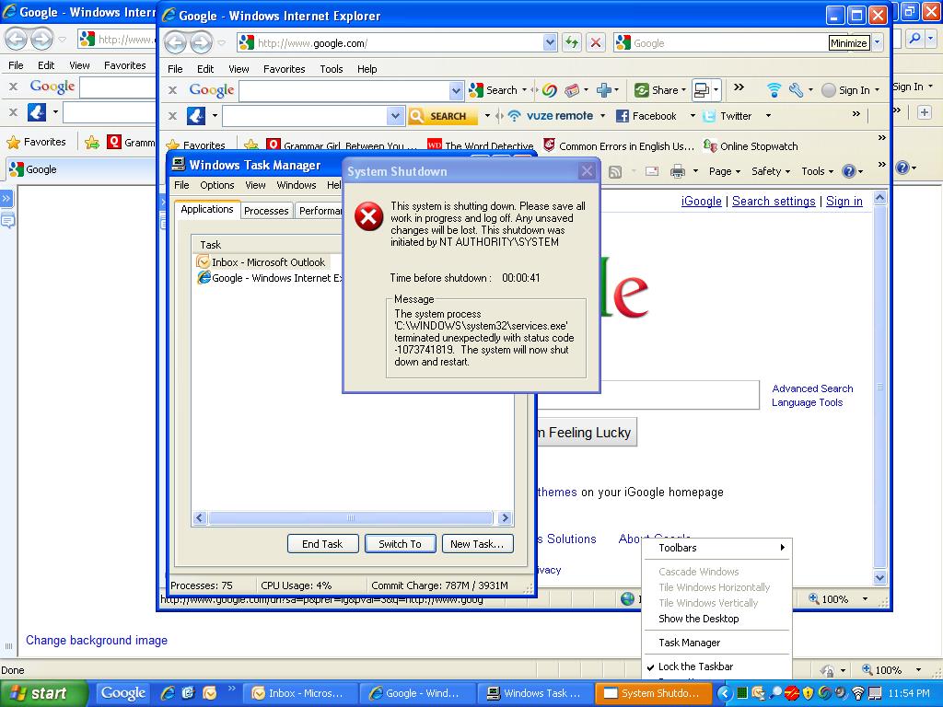943x707 pixels.
Task: Click the Refresh icon beside the address bar
Action: pyautogui.click(x=571, y=42)
